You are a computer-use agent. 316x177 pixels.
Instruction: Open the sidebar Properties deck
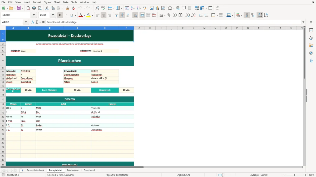(x=311, y=30)
